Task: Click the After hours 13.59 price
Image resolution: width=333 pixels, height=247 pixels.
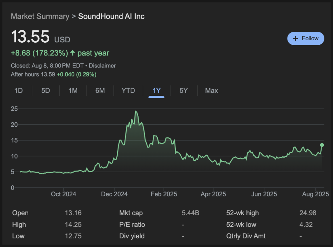Action: [x=33, y=74]
